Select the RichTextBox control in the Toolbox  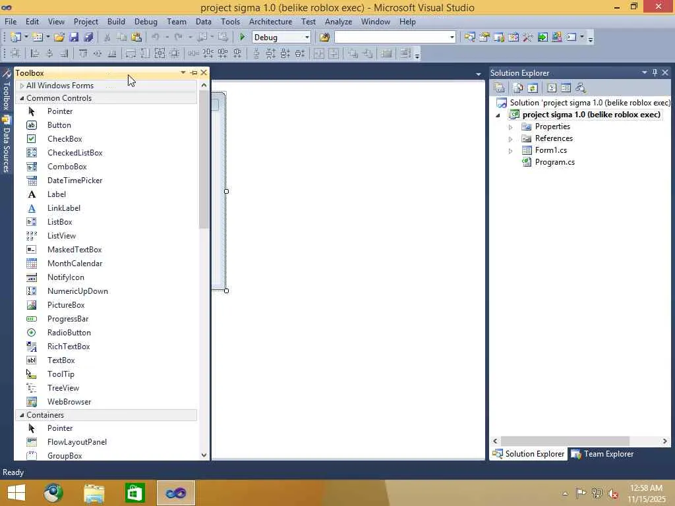(69, 347)
